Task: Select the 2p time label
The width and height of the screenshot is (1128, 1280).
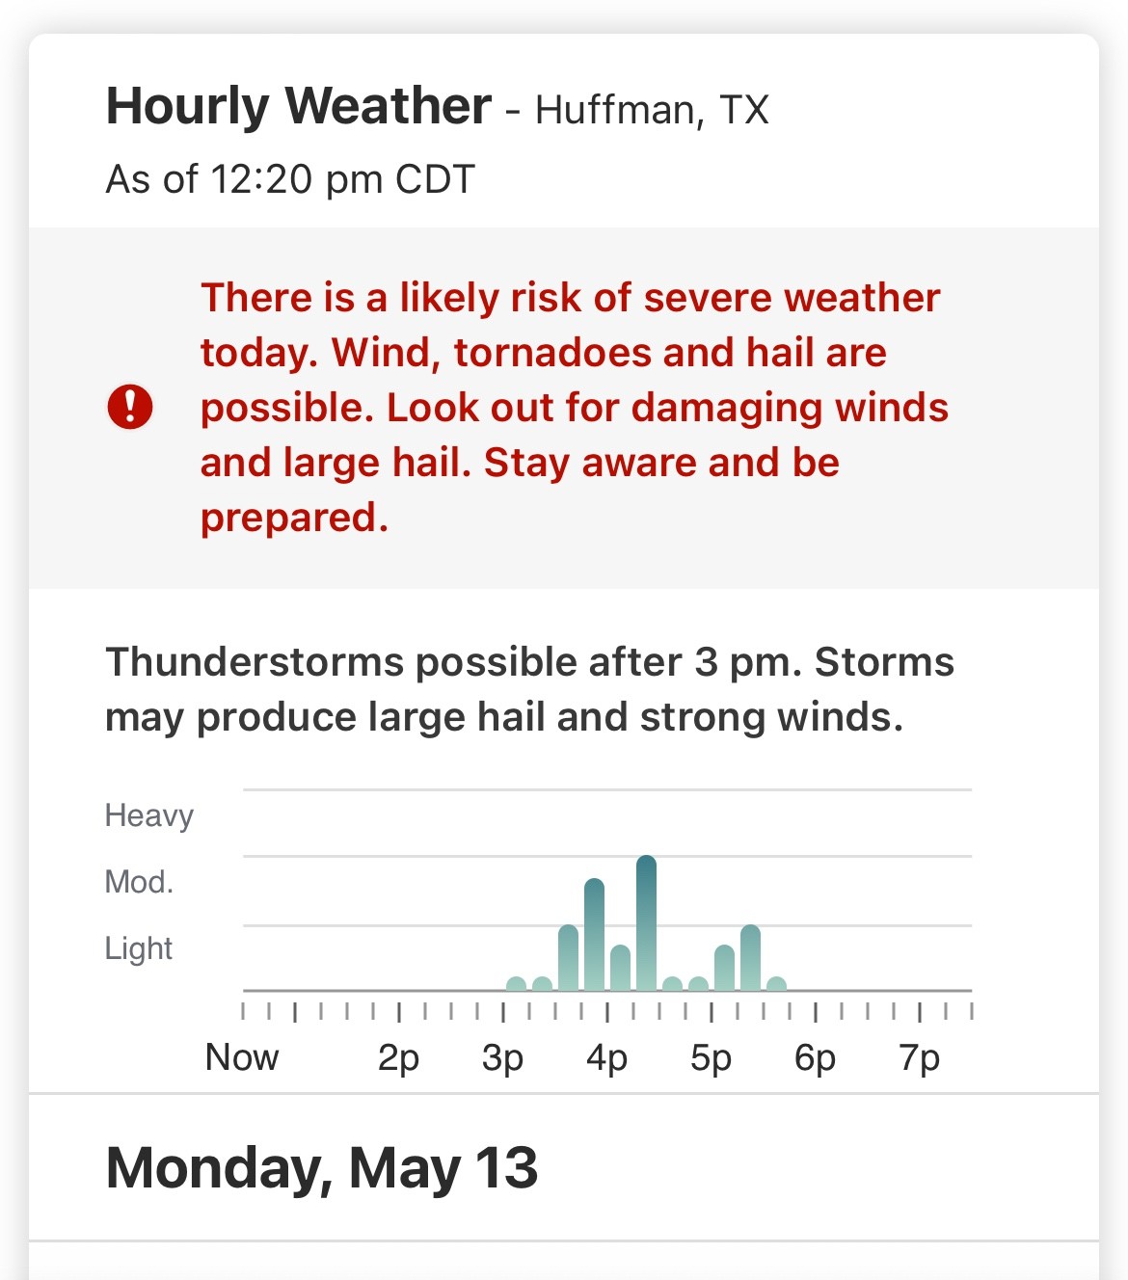Action: click(x=398, y=1057)
